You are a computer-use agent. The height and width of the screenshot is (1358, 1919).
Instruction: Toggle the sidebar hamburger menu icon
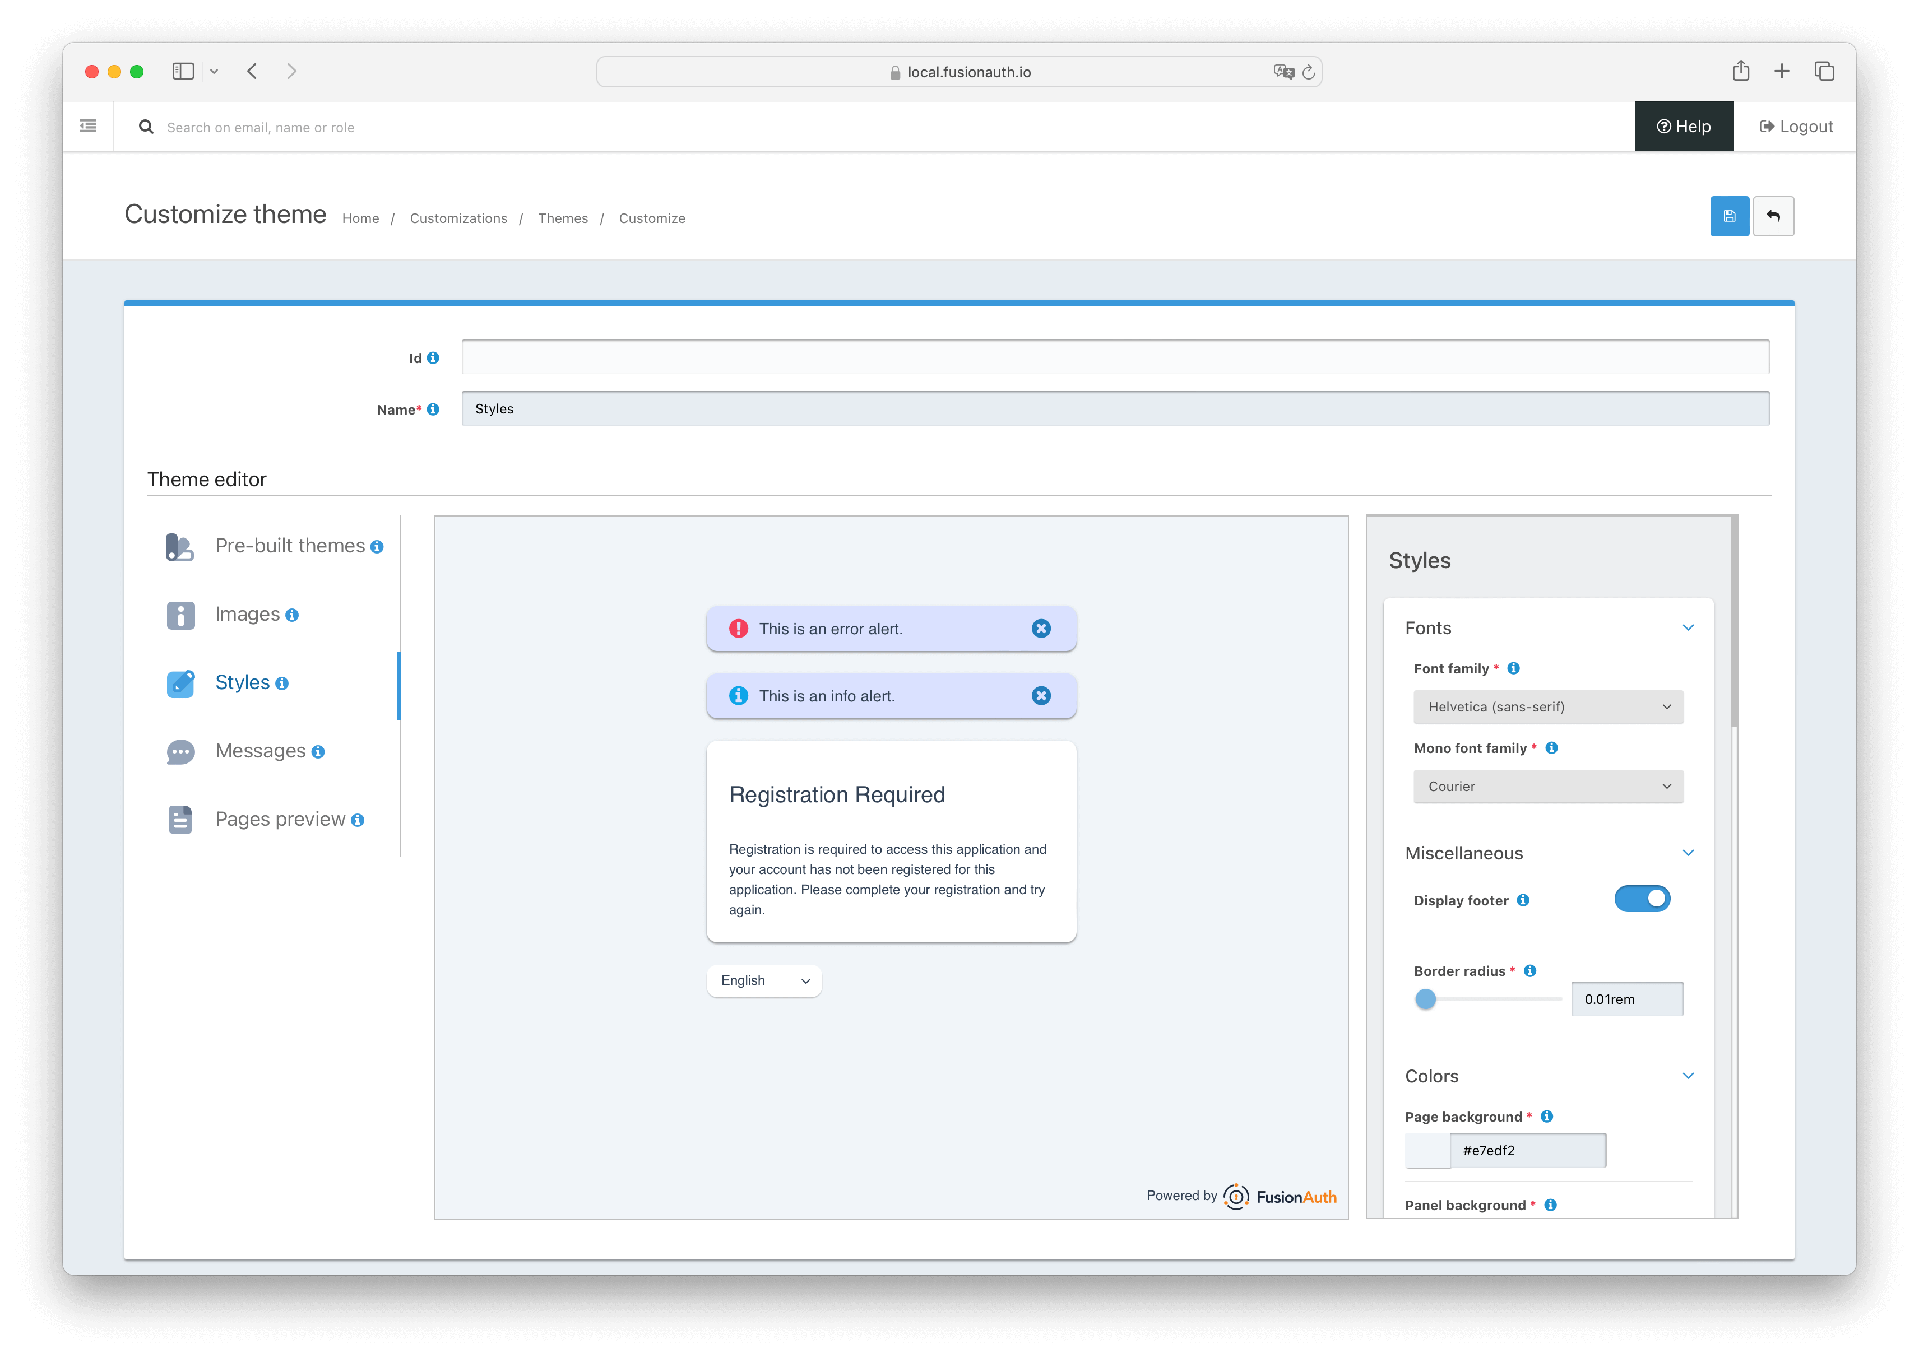coord(88,126)
